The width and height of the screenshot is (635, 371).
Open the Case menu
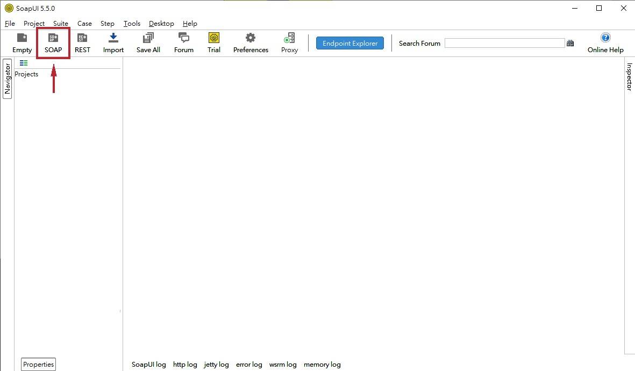pos(84,24)
